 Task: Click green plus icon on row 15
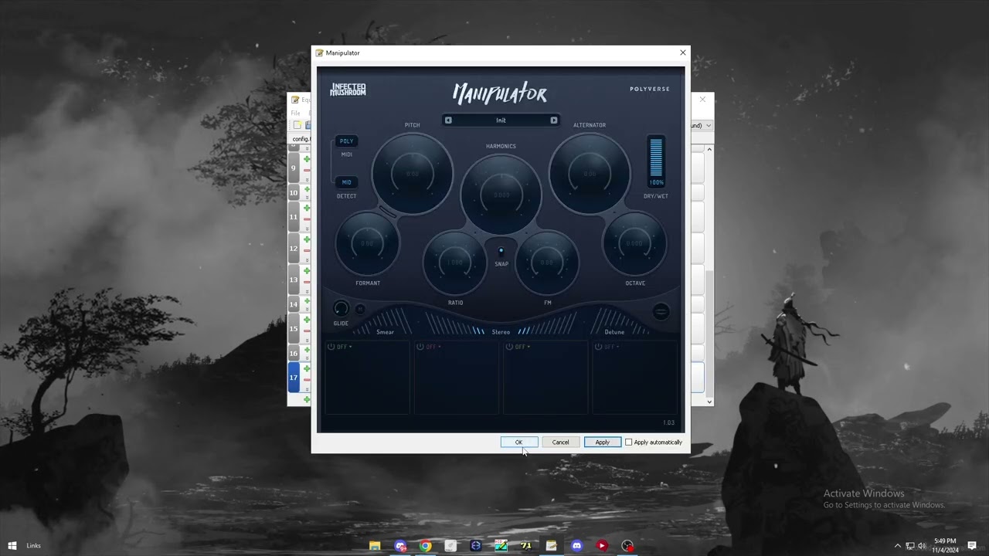click(x=307, y=320)
